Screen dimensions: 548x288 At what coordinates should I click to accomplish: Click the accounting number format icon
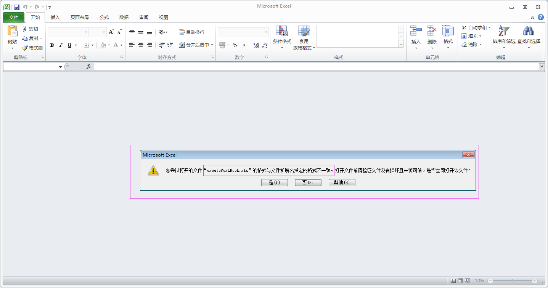pos(222,45)
